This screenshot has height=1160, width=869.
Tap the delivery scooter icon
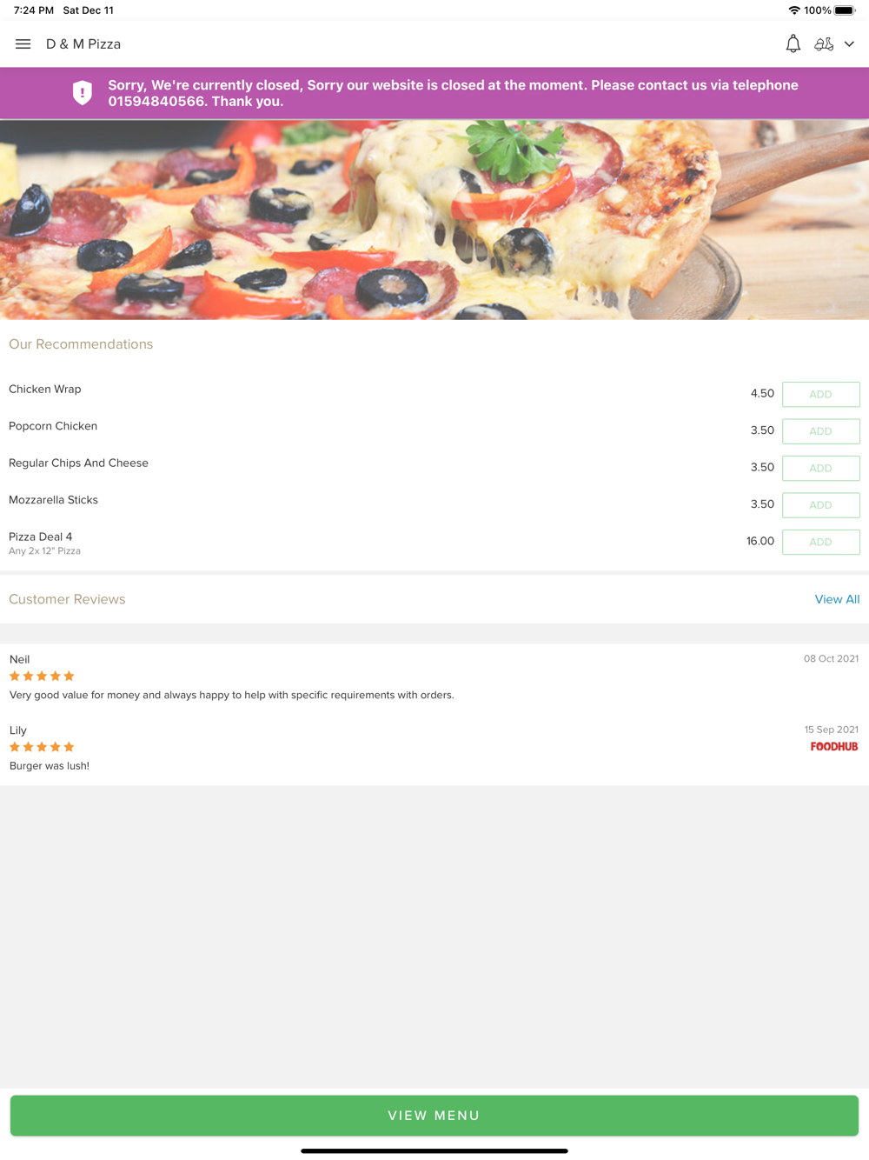pos(824,43)
